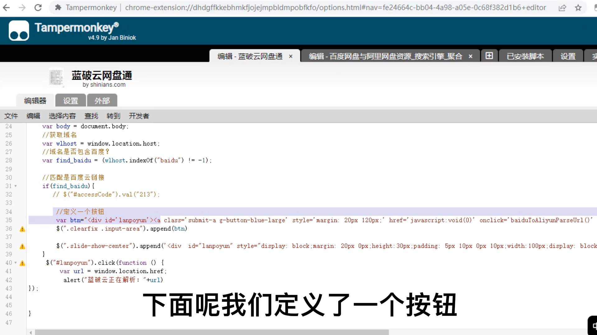The image size is (597, 335).
Task: Click line number 35 in the gutter
Action: point(9,220)
